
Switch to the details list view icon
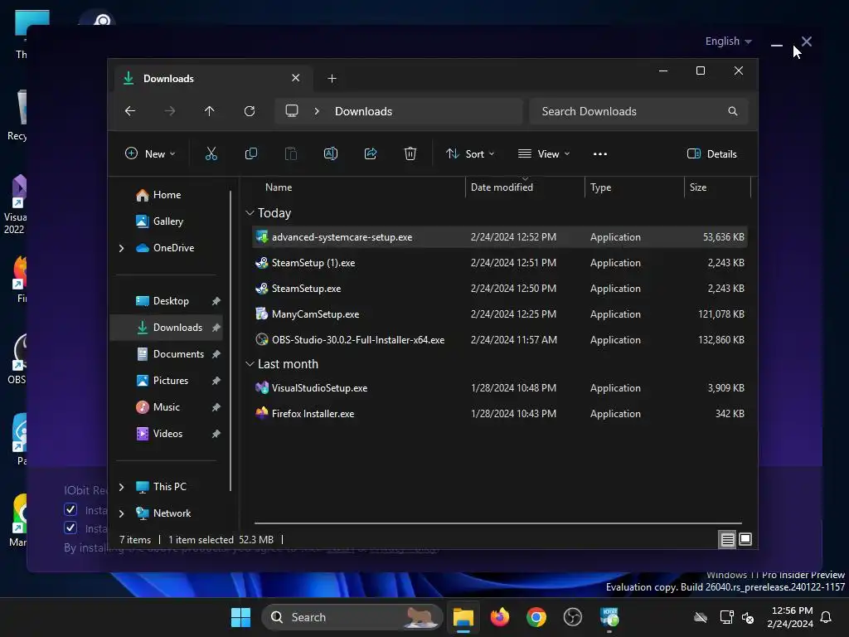click(727, 539)
